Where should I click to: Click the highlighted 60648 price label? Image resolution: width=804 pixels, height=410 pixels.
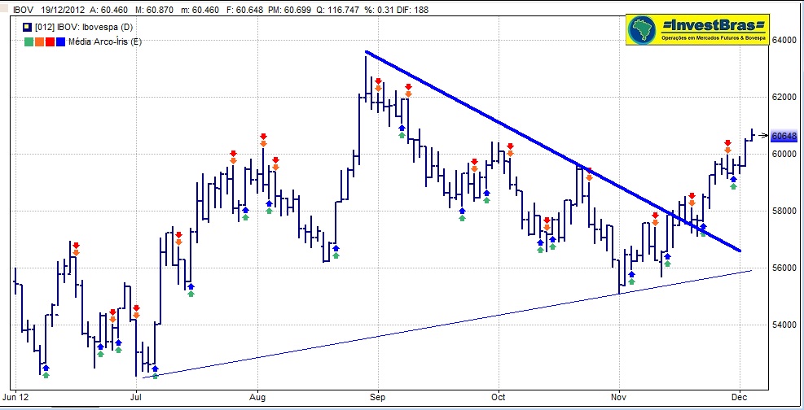click(x=783, y=136)
